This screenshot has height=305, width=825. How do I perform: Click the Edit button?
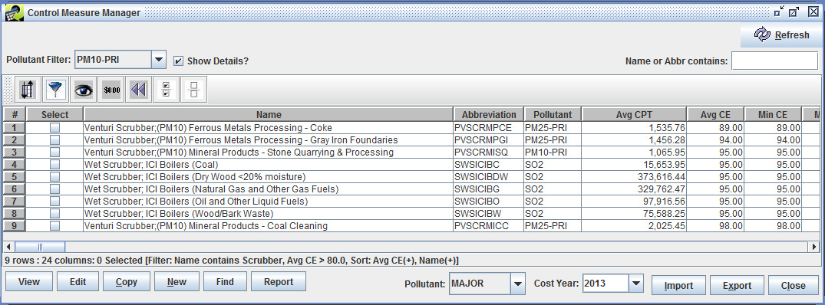(x=78, y=282)
